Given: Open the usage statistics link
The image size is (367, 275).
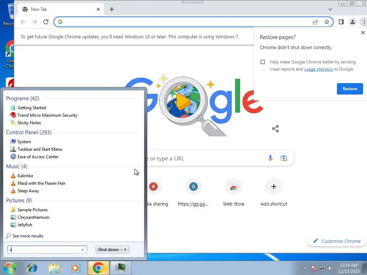Looking at the screenshot, I should point(318,69).
